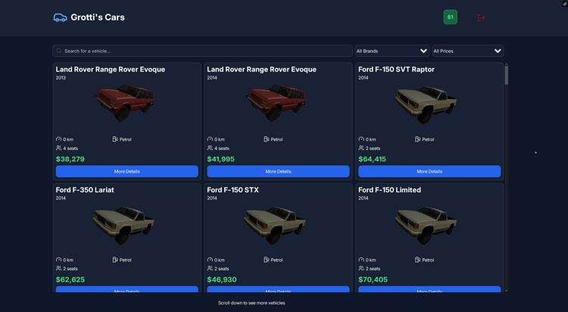
Task: Click the $62,625 price
Action: click(x=70, y=279)
